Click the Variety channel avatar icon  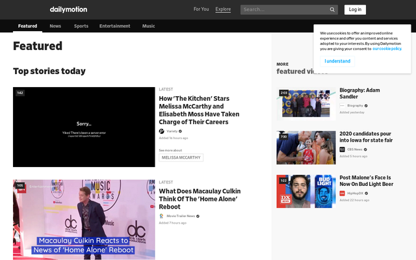coord(162,131)
